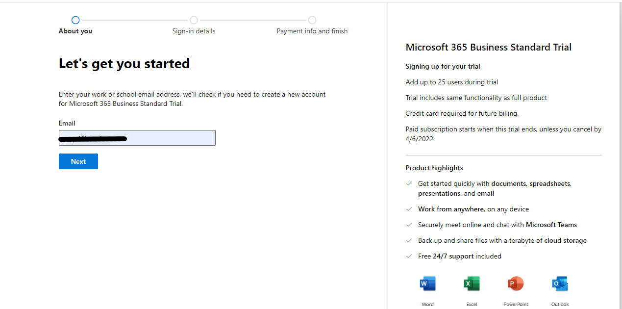Click the Excel label under icon
This screenshot has height=309, width=622.
pyautogui.click(x=472, y=305)
